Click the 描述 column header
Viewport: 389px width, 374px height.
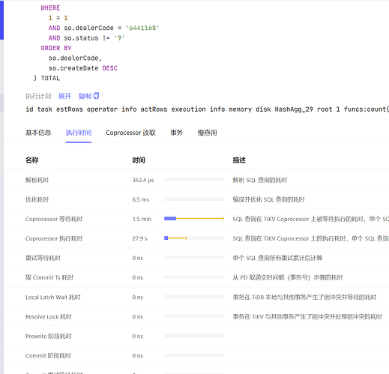coord(239,160)
